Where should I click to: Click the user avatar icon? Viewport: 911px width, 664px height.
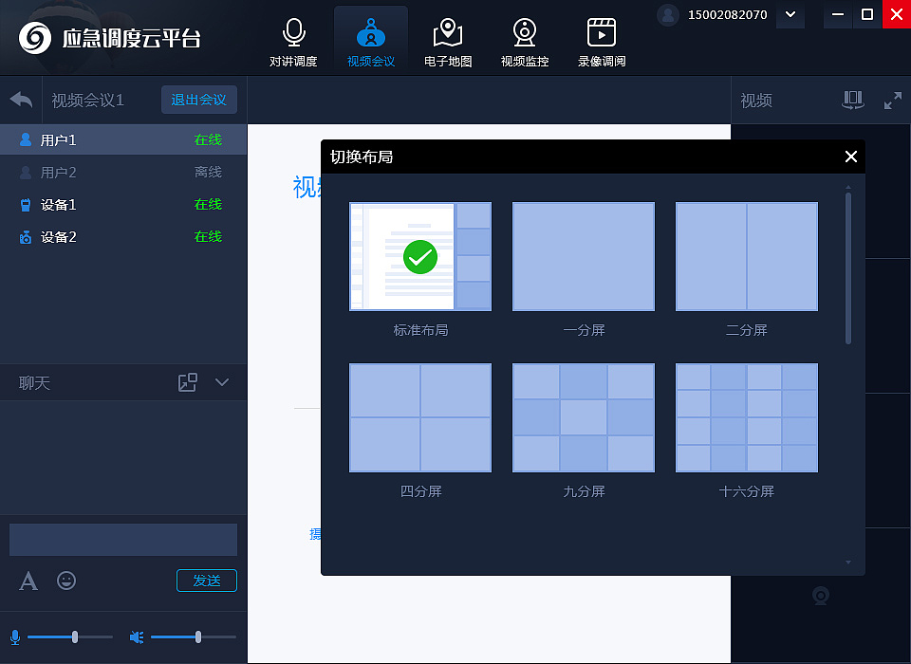click(667, 14)
